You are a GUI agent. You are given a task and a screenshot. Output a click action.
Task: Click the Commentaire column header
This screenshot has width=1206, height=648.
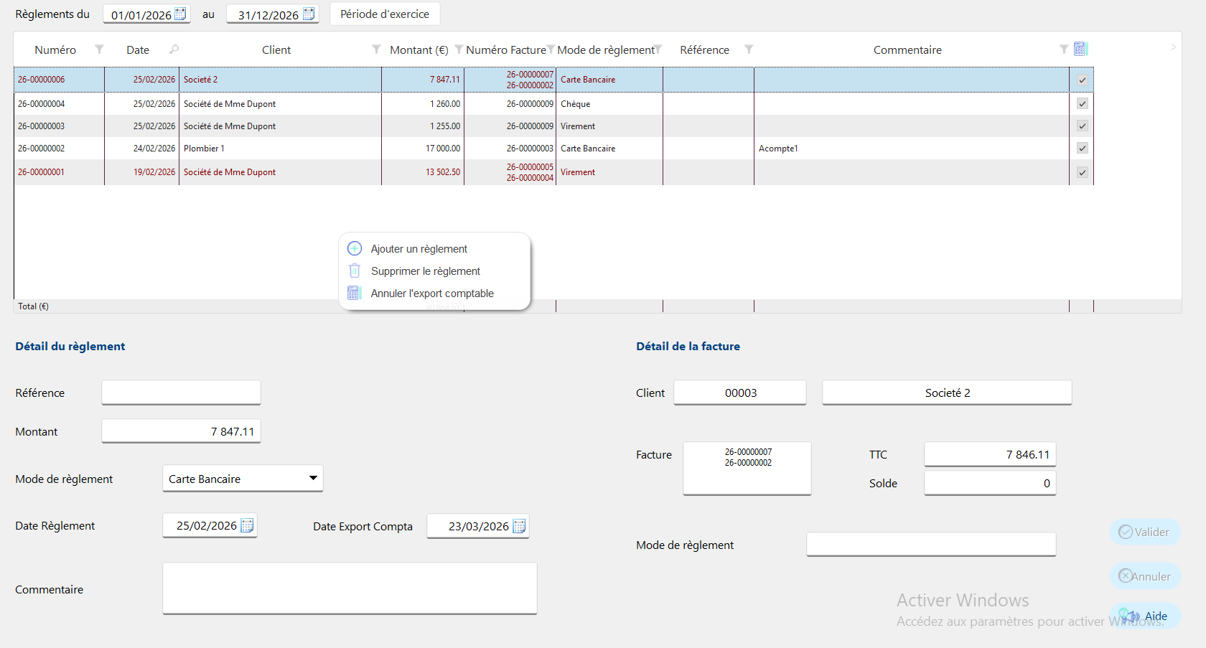(907, 50)
